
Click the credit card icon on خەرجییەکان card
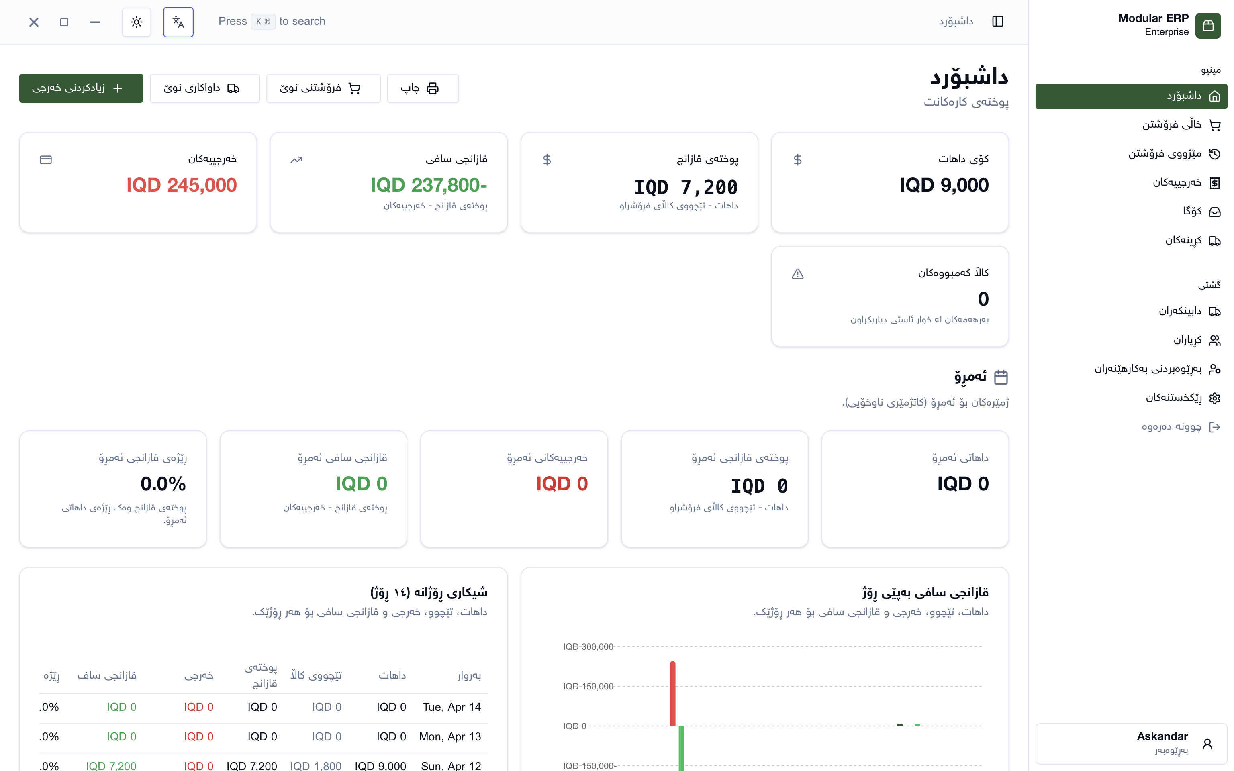pos(45,159)
